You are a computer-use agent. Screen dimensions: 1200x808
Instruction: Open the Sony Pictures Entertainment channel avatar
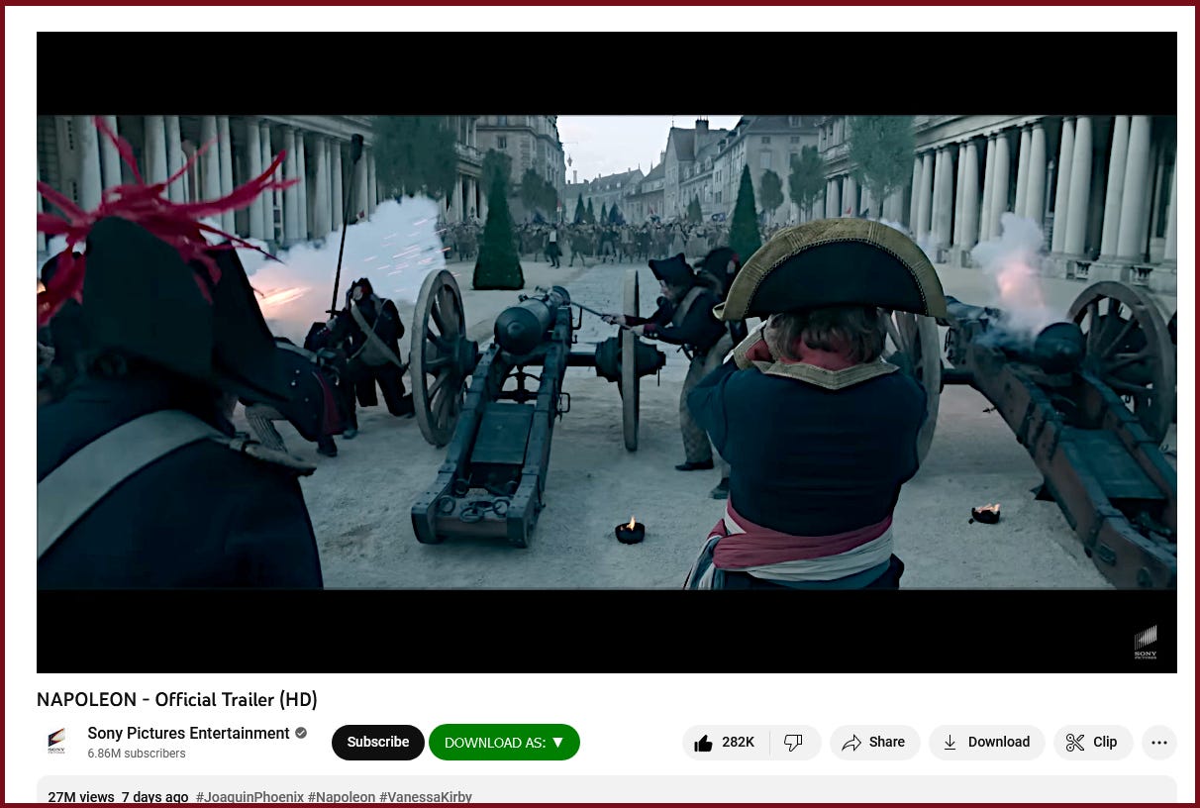click(56, 742)
